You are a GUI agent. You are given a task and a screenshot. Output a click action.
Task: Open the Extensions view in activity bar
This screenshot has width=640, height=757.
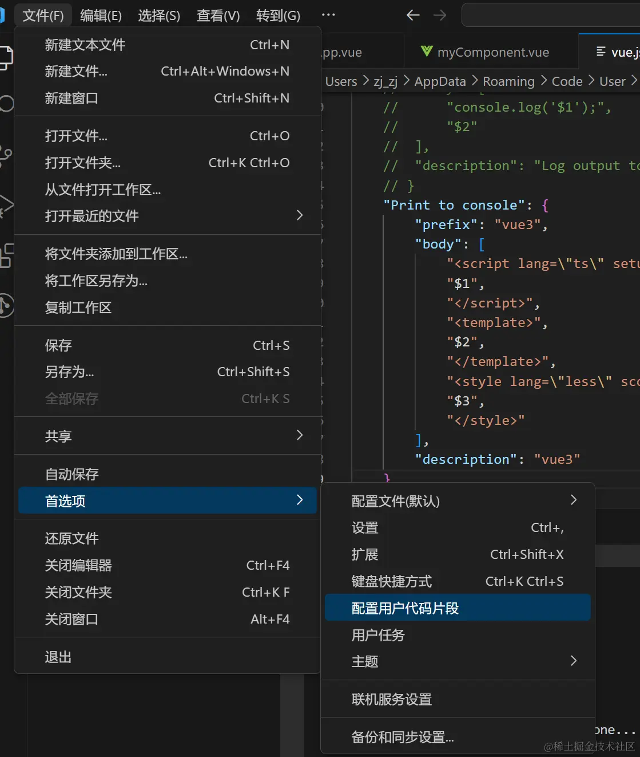pos(6,255)
